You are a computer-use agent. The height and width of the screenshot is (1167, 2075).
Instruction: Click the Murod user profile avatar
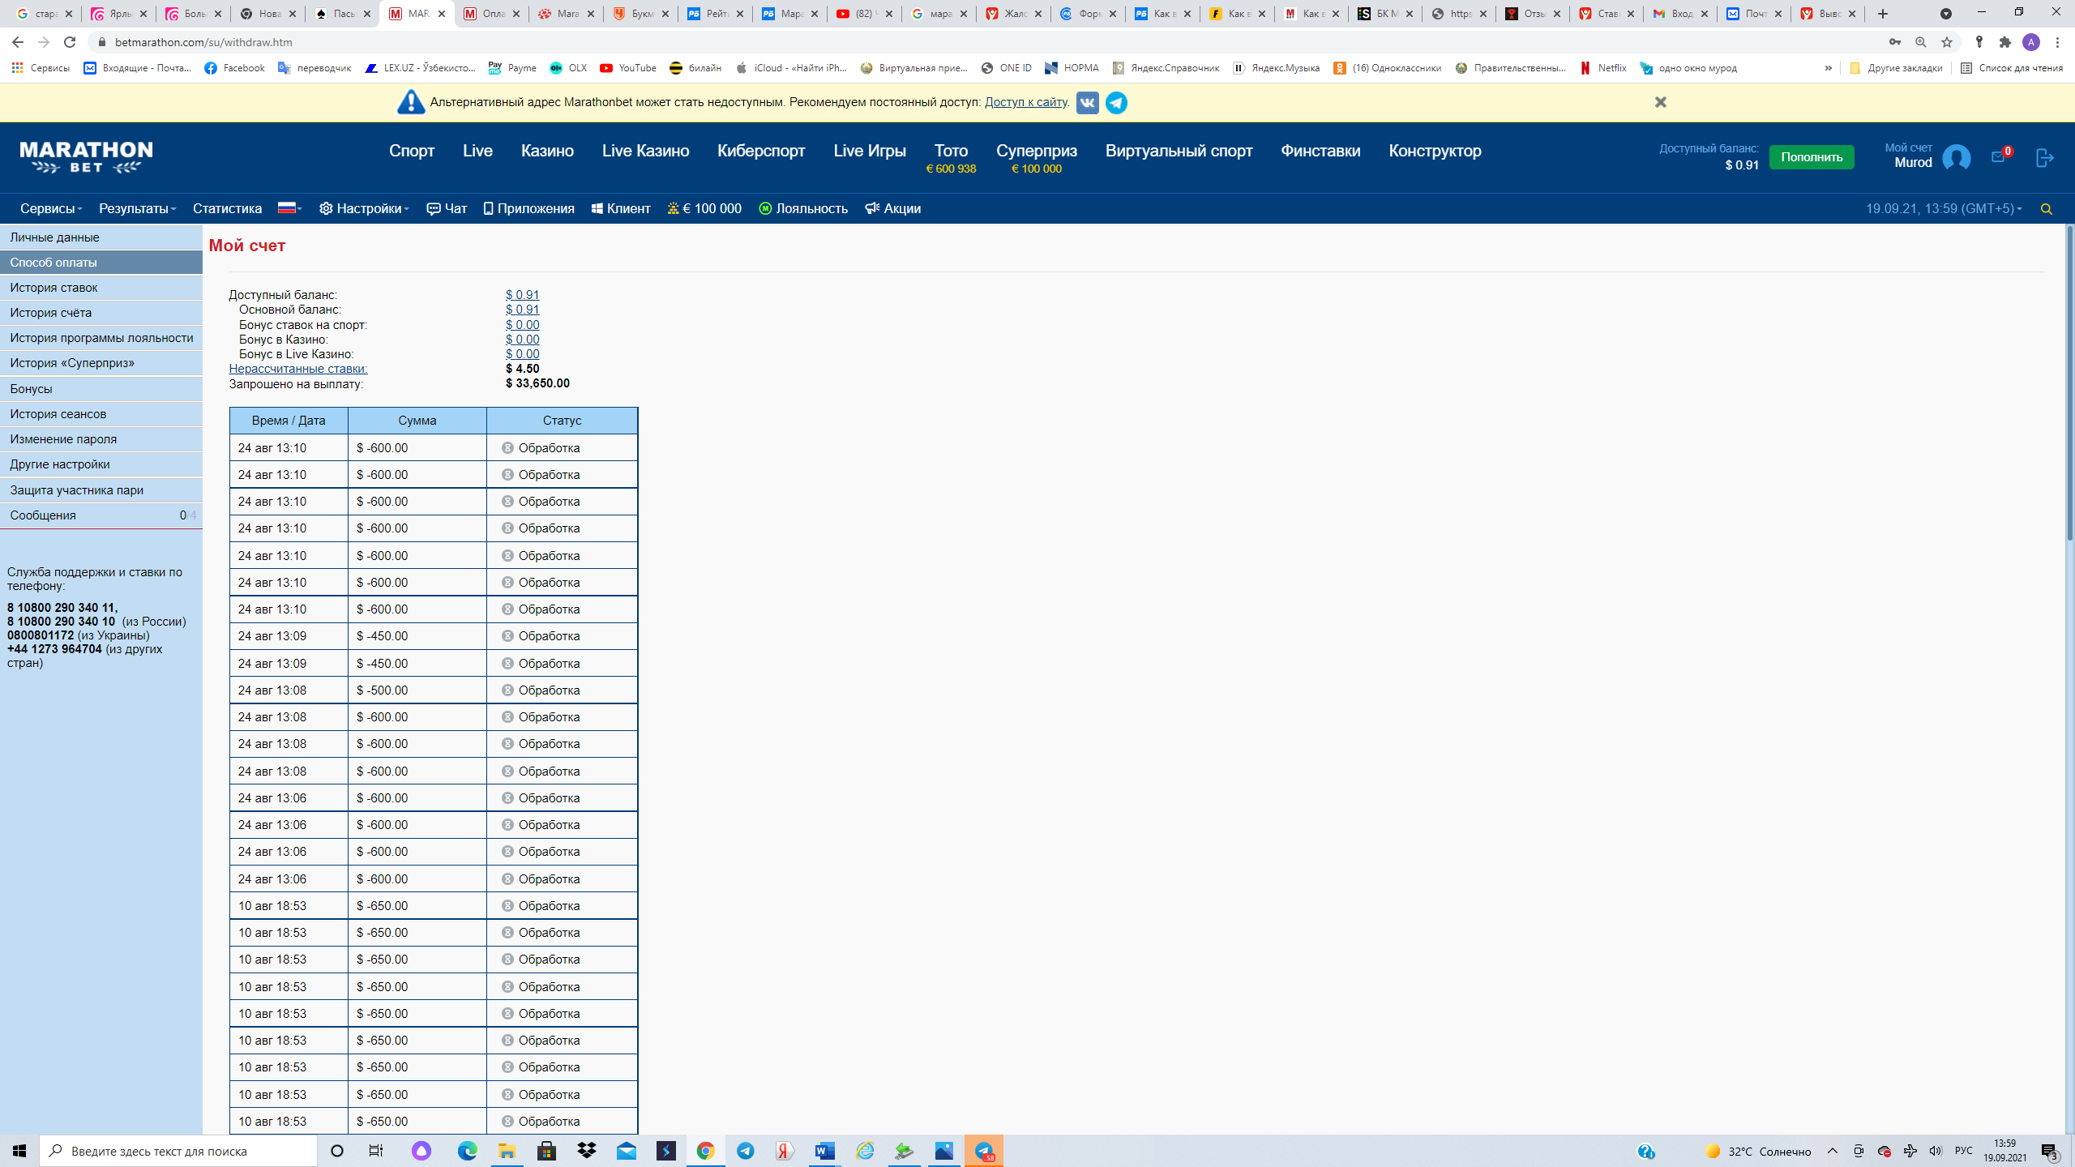[1956, 157]
